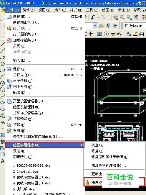Image resolution: width=146 pixels, height=195 pixels.
Task: Choose 发送(D) menu entry
Action: 45,151
